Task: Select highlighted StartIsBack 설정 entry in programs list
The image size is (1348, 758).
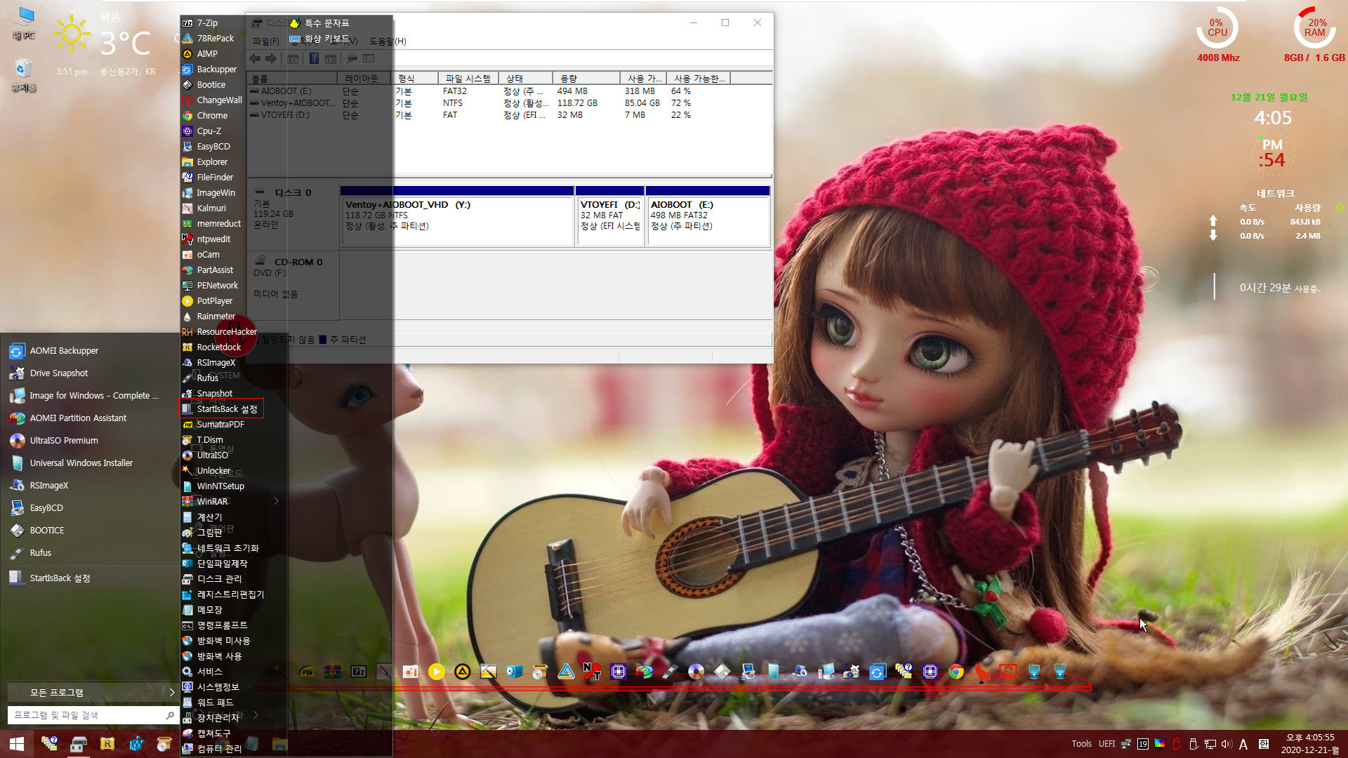Action: [222, 408]
